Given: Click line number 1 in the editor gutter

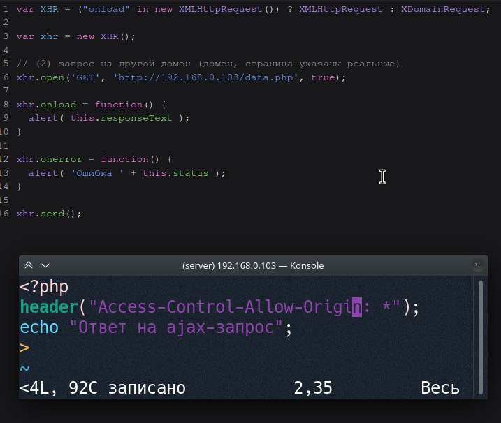Looking at the screenshot, I should 6,9.
